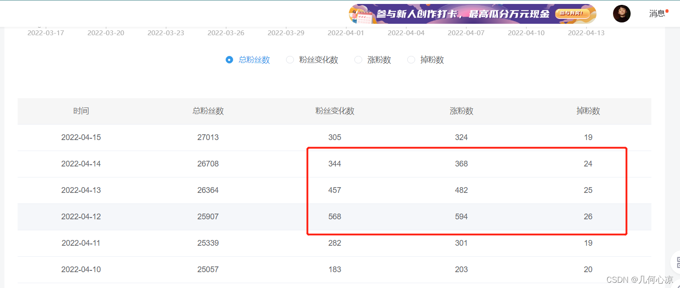680x288 pixels.
Task: Click new fans value 324
Action: coord(461,137)
